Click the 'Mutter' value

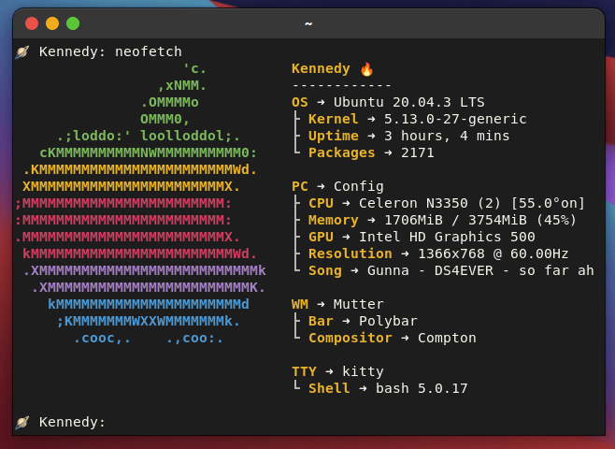(358, 305)
